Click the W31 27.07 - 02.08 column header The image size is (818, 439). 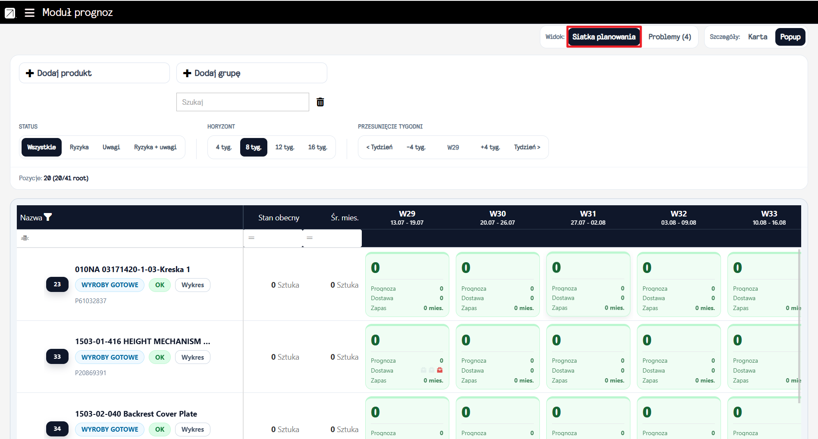[x=588, y=218]
